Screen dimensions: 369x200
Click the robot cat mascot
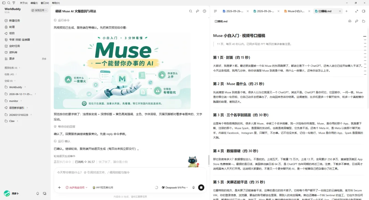pos(193,162)
